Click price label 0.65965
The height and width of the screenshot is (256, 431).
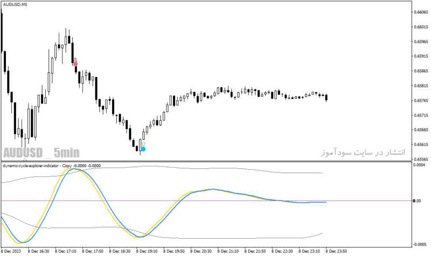(x=421, y=42)
